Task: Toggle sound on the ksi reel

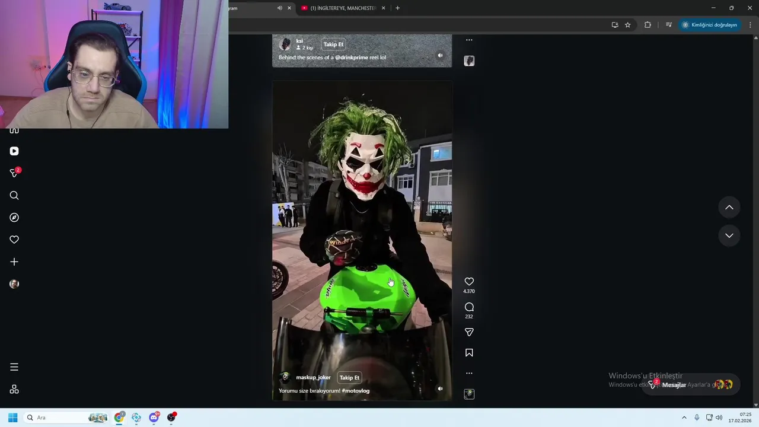Action: click(440, 56)
